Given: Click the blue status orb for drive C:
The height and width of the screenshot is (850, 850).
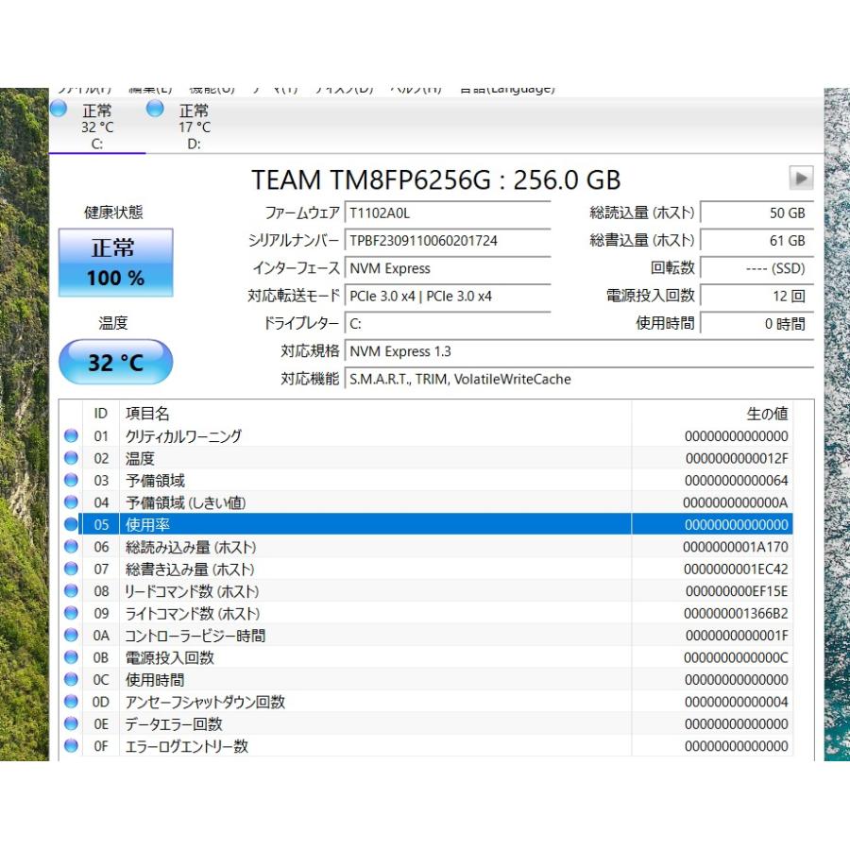Looking at the screenshot, I should (x=59, y=109).
